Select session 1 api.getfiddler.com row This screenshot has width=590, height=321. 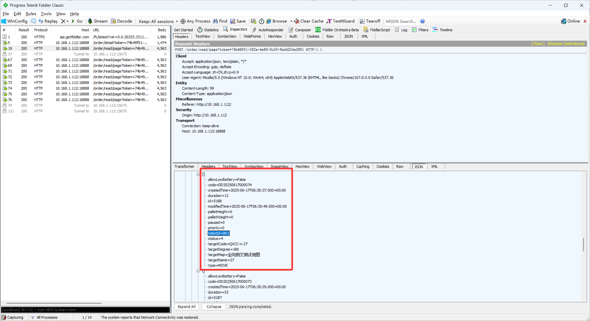pyautogui.click(x=85, y=37)
